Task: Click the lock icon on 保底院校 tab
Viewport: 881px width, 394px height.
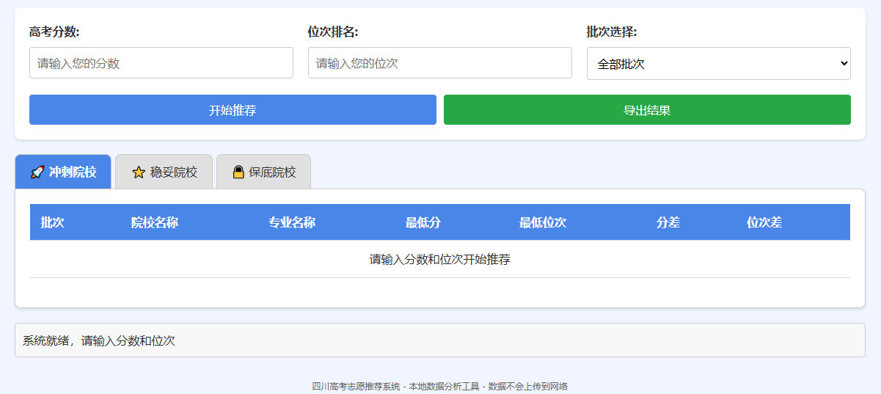Action: pos(238,172)
